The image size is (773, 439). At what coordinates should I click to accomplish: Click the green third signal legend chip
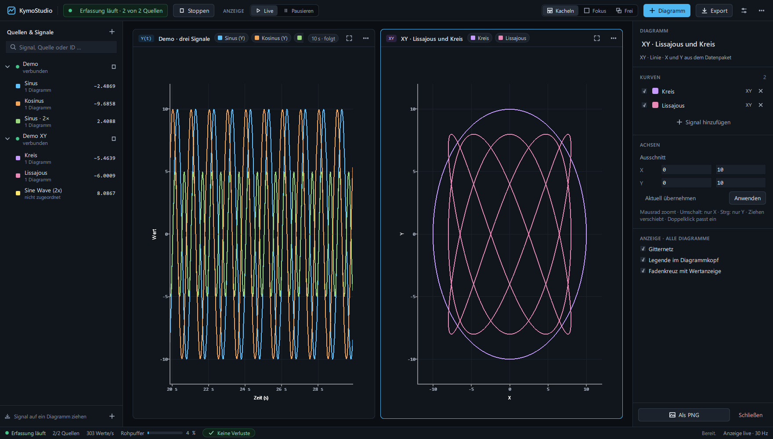[x=300, y=38]
